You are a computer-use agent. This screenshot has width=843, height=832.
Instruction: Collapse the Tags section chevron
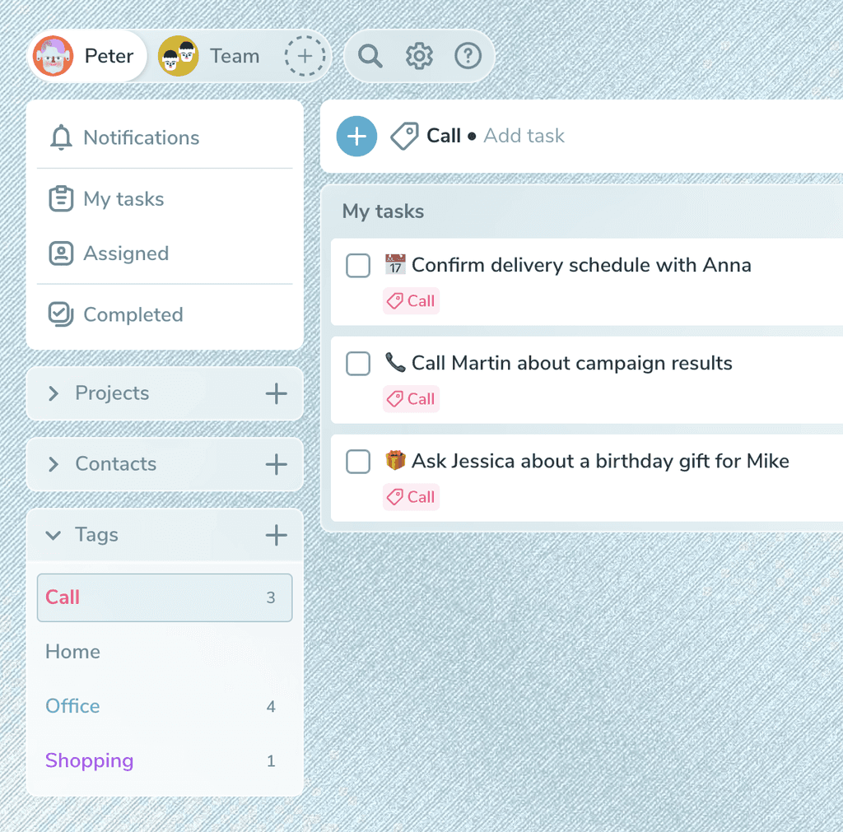[x=53, y=535]
